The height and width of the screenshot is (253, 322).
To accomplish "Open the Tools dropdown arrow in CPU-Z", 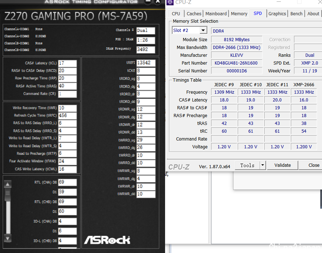I will click(262, 165).
